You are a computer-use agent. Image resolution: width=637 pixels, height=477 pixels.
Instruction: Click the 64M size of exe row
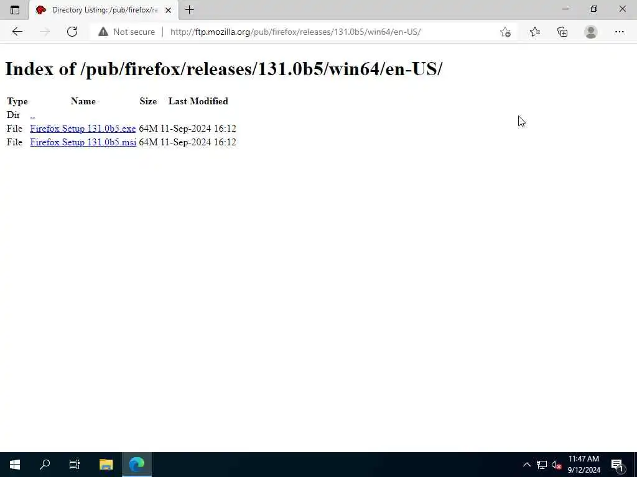(148, 129)
